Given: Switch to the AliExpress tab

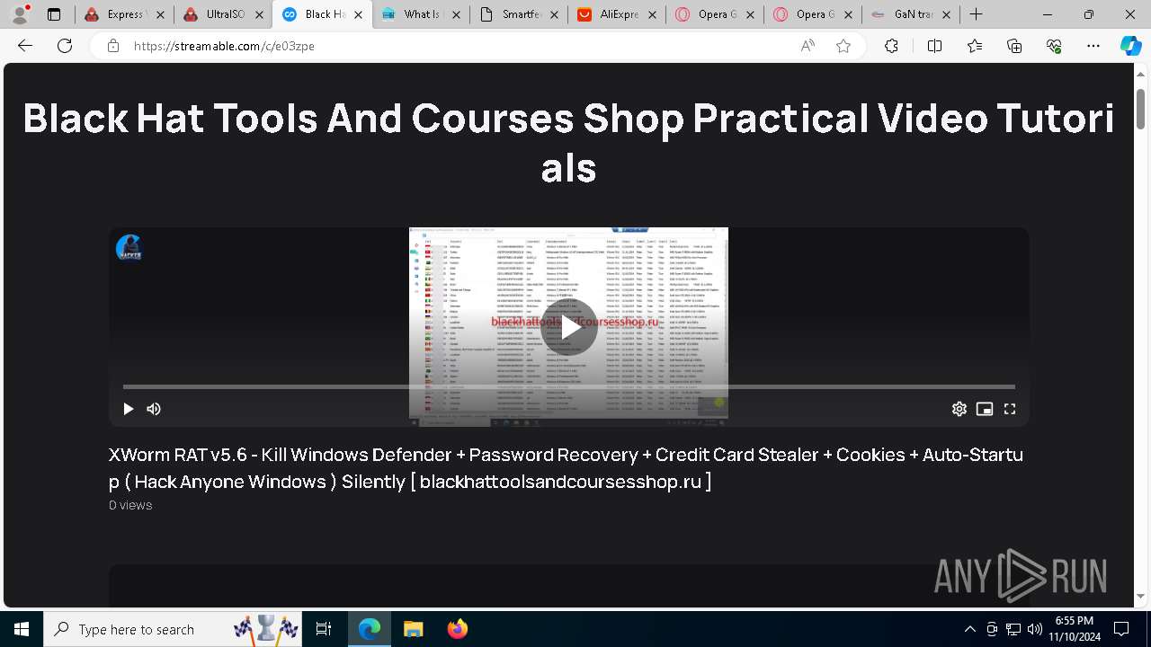Looking at the screenshot, I should (617, 14).
